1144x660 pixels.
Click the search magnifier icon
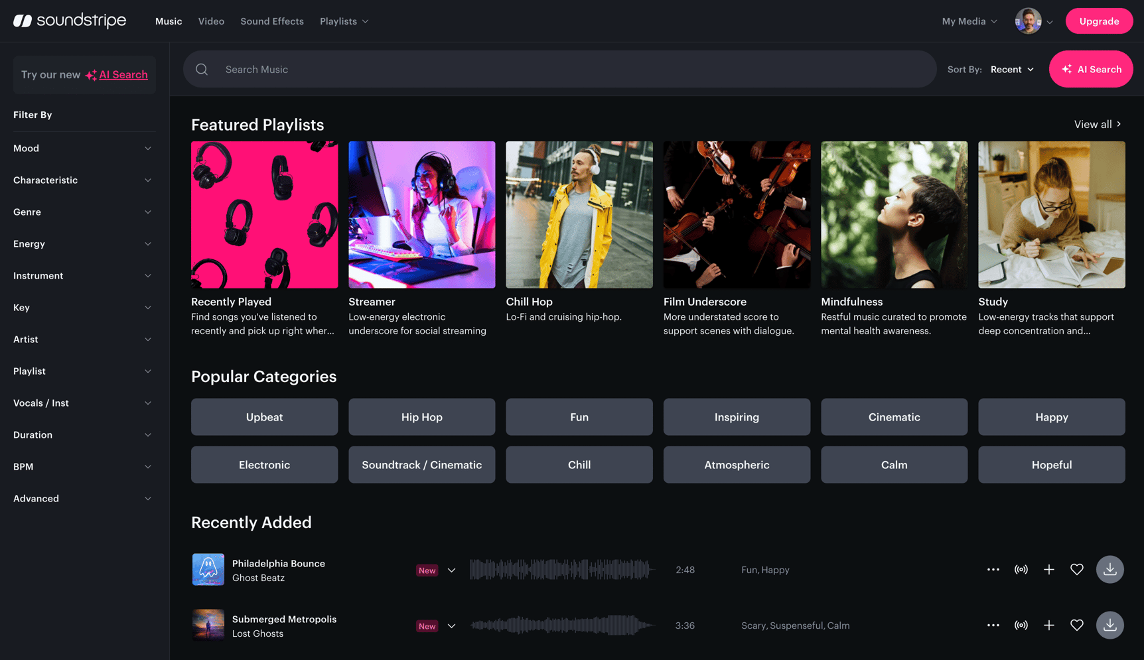(202, 69)
